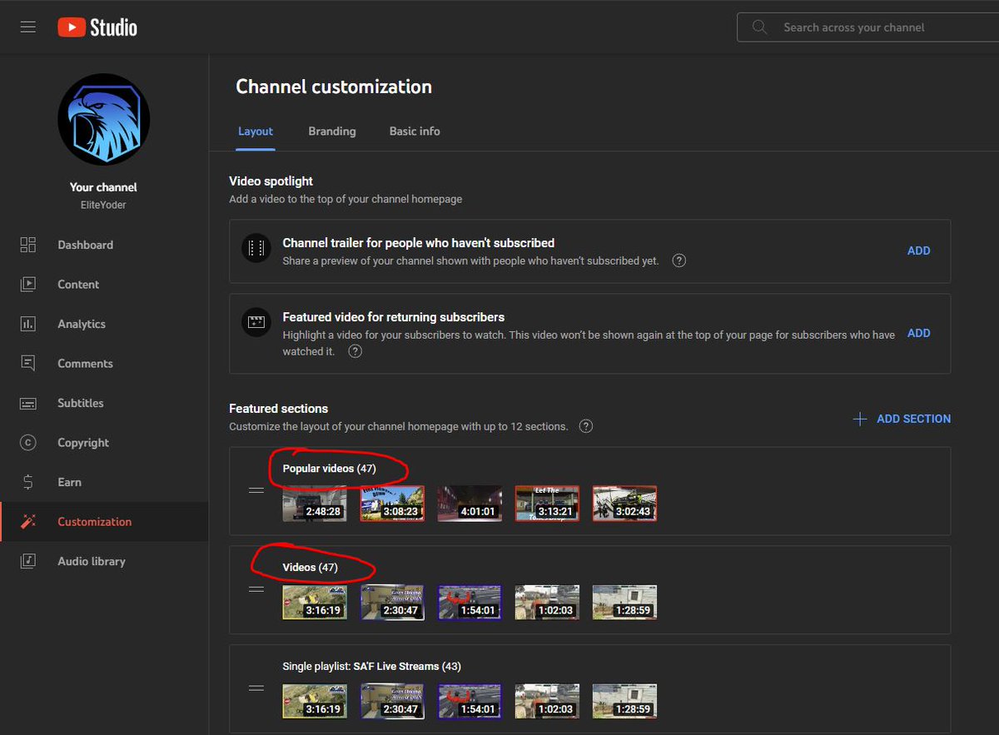
Task: Open help icon beside Featured sections description
Action: 586,426
